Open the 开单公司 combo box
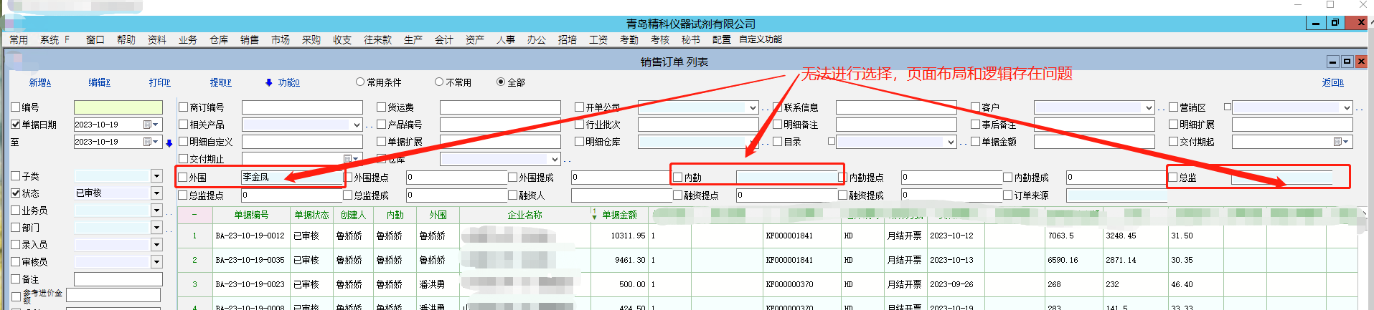The width and height of the screenshot is (1374, 310). [x=753, y=107]
